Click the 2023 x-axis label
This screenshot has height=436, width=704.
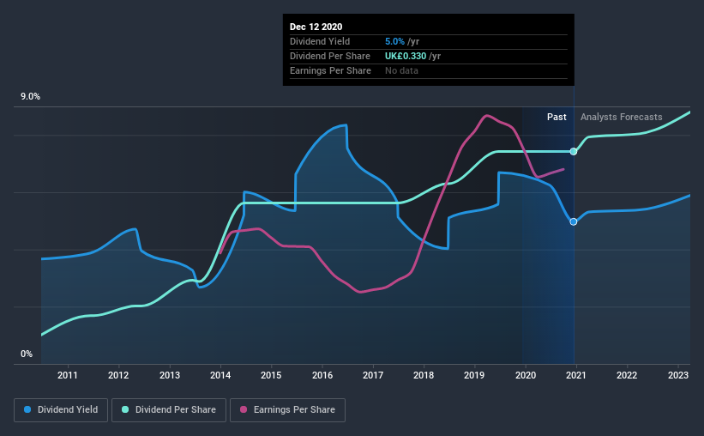(678, 375)
